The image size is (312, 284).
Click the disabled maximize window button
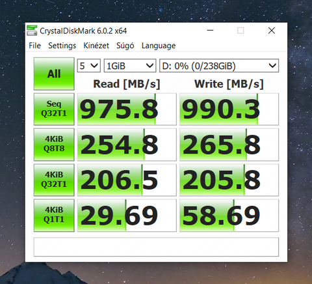tap(240, 31)
